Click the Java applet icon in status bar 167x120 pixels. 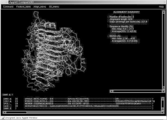[x=3, y=118]
